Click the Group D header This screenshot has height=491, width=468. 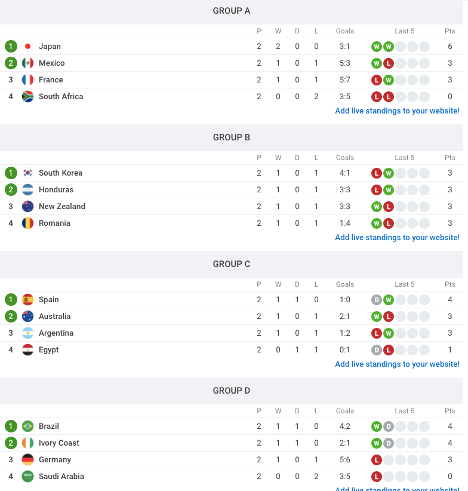(x=232, y=390)
